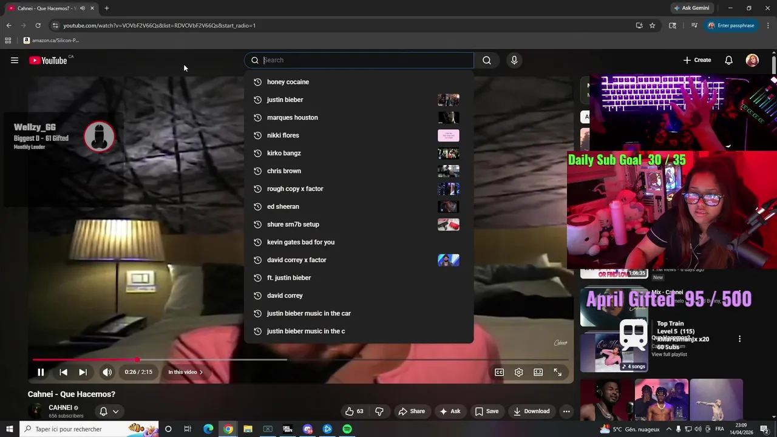
Task: Share the video
Action: [x=411, y=411]
